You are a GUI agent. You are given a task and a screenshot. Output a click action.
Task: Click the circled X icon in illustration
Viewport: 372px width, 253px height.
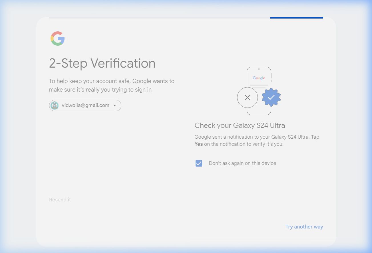(247, 98)
